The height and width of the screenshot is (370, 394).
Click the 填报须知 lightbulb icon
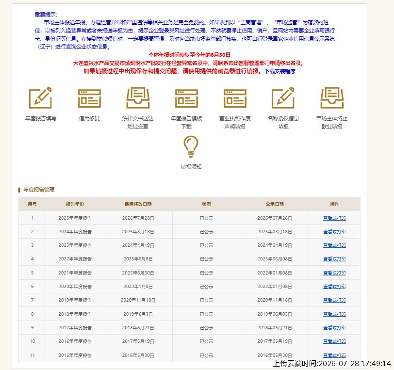[191, 147]
